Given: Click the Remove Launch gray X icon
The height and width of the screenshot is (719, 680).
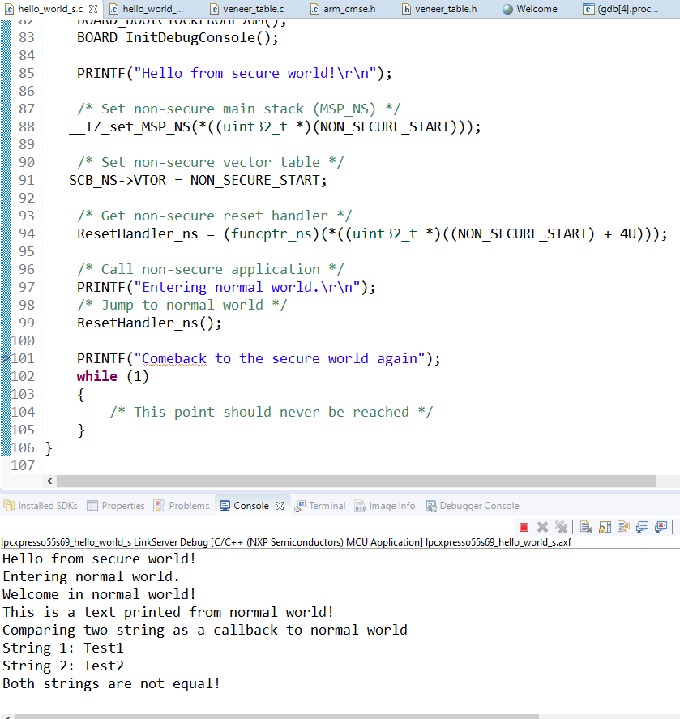Looking at the screenshot, I should pos(542,527).
